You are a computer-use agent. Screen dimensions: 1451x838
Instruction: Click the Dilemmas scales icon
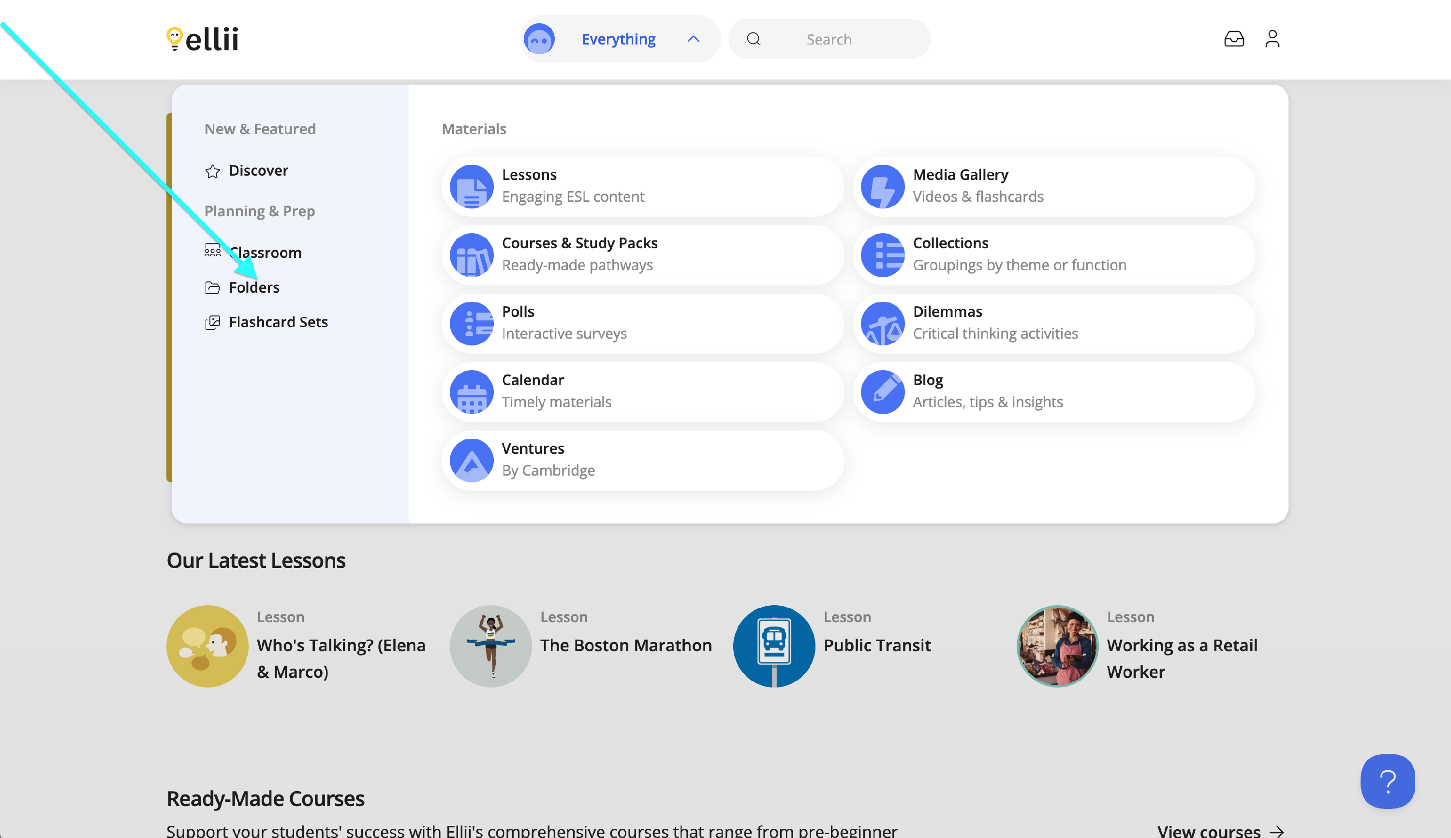882,324
